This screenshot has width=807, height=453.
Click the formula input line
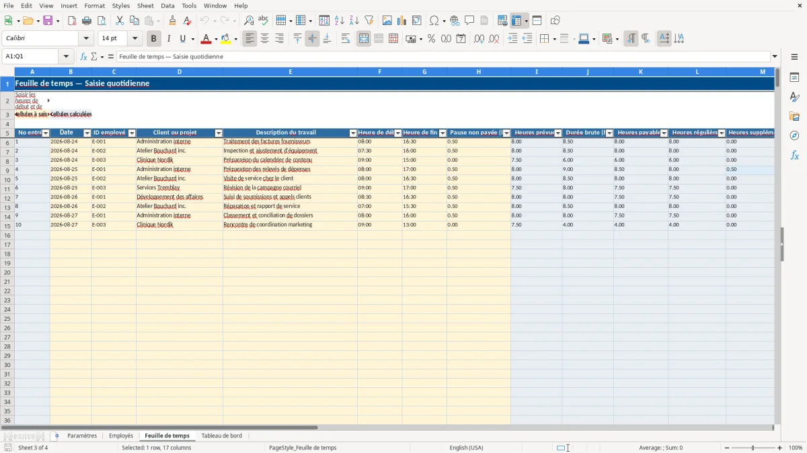click(443, 56)
